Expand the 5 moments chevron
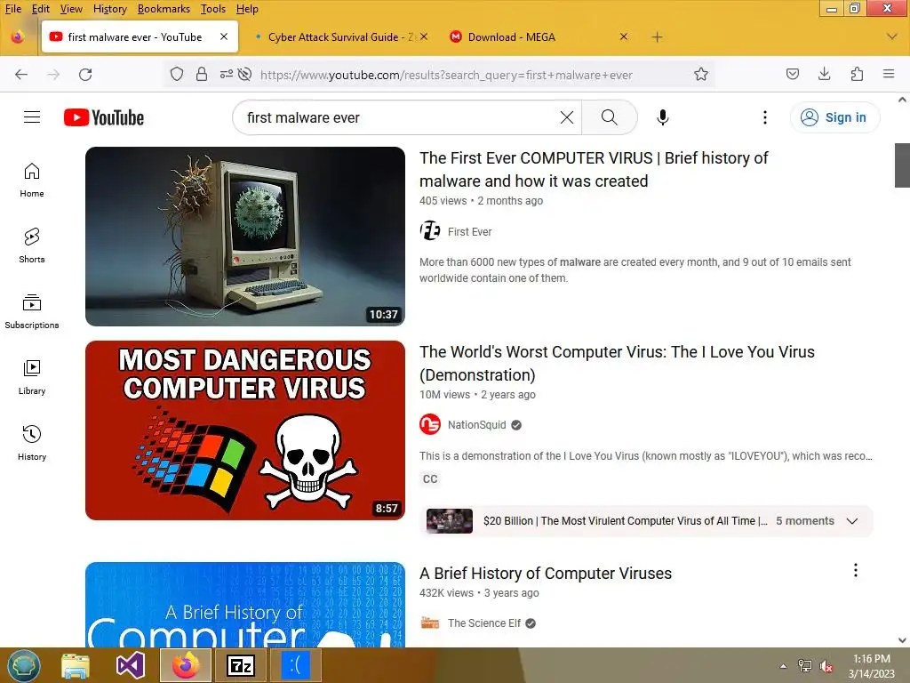910x683 pixels. pos(852,521)
